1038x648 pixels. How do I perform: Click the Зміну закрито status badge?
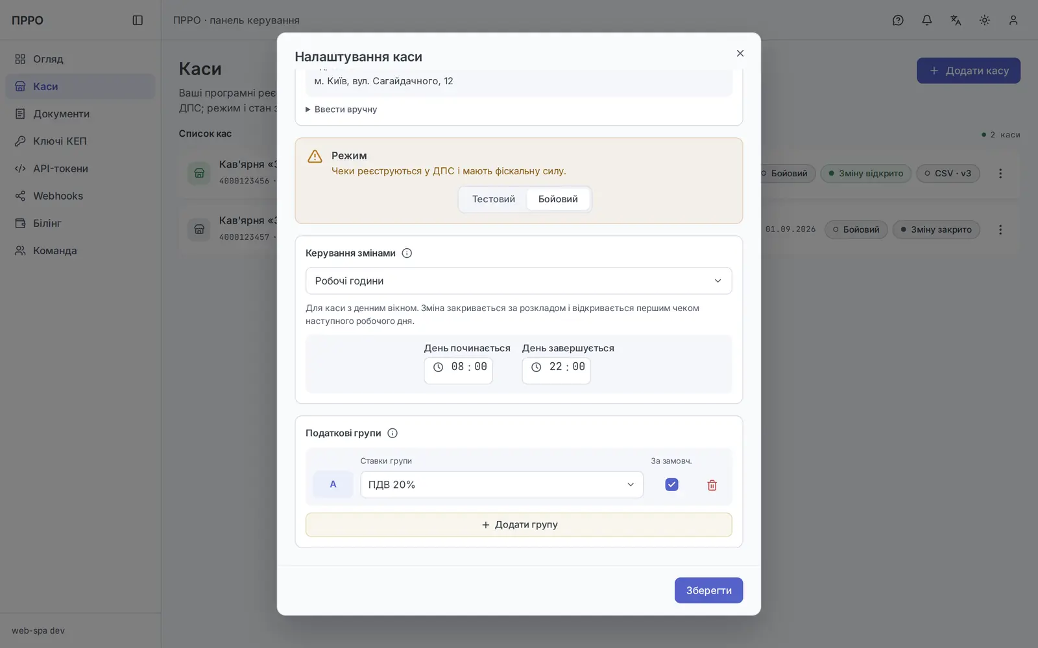pos(936,229)
